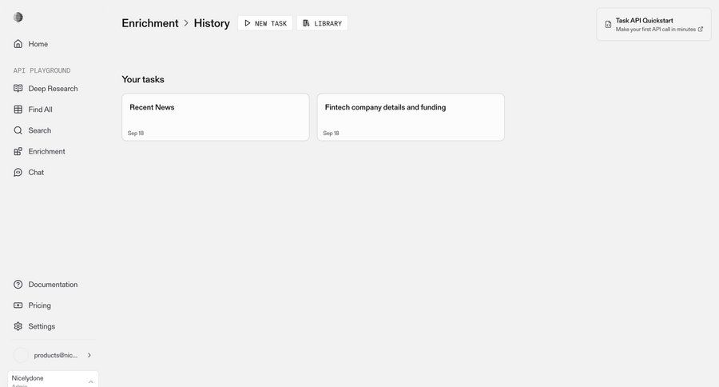Open the Deep Research menu item

(53, 89)
